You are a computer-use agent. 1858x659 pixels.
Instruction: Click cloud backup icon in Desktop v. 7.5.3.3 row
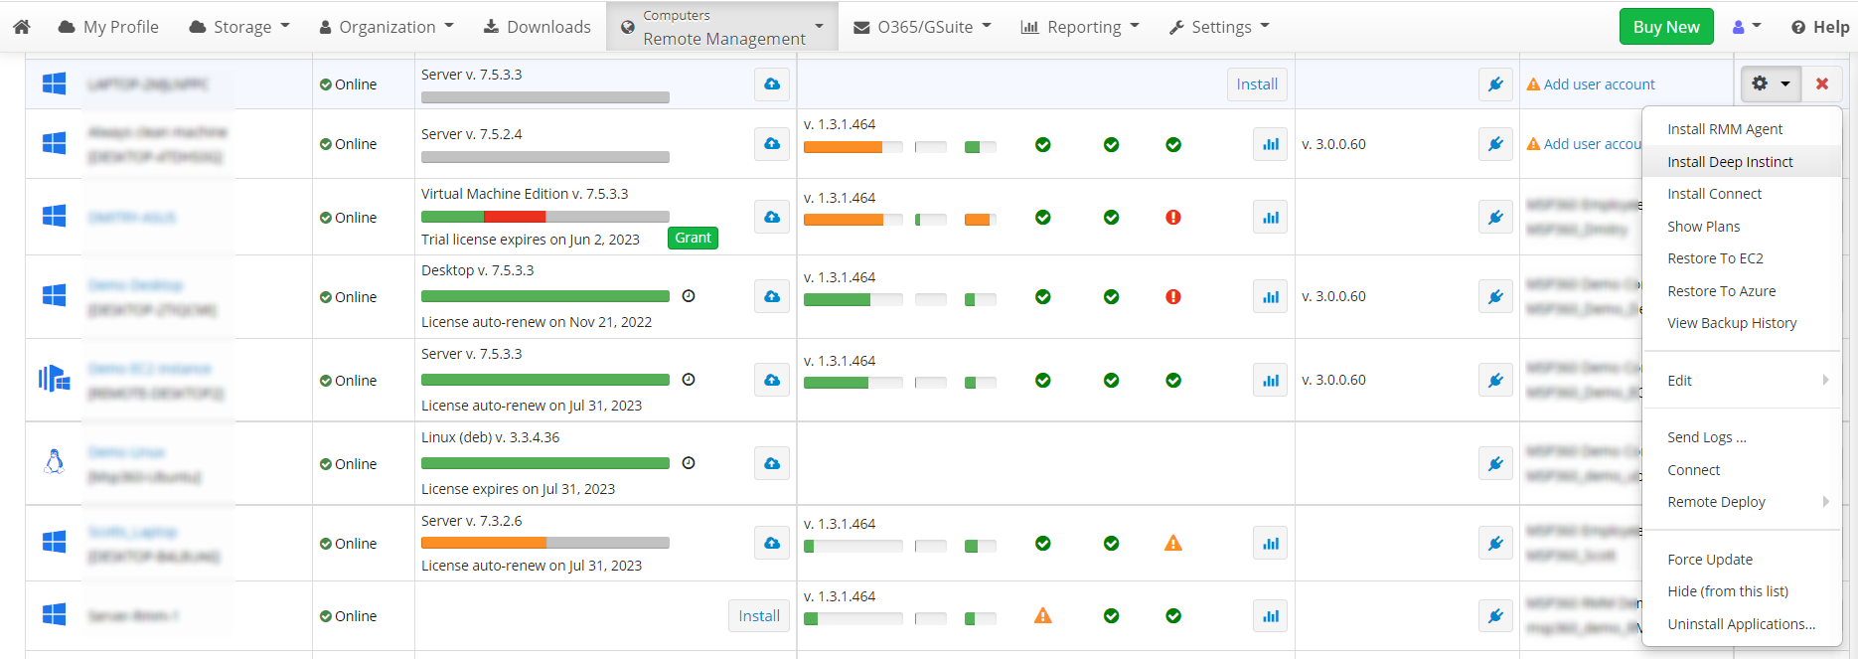point(772,296)
